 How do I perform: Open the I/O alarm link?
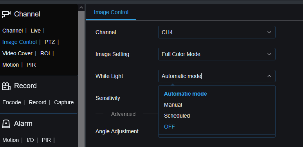pos(30,140)
